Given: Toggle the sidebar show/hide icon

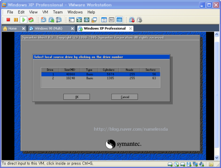Looking at the screenshot, I should (72, 20).
